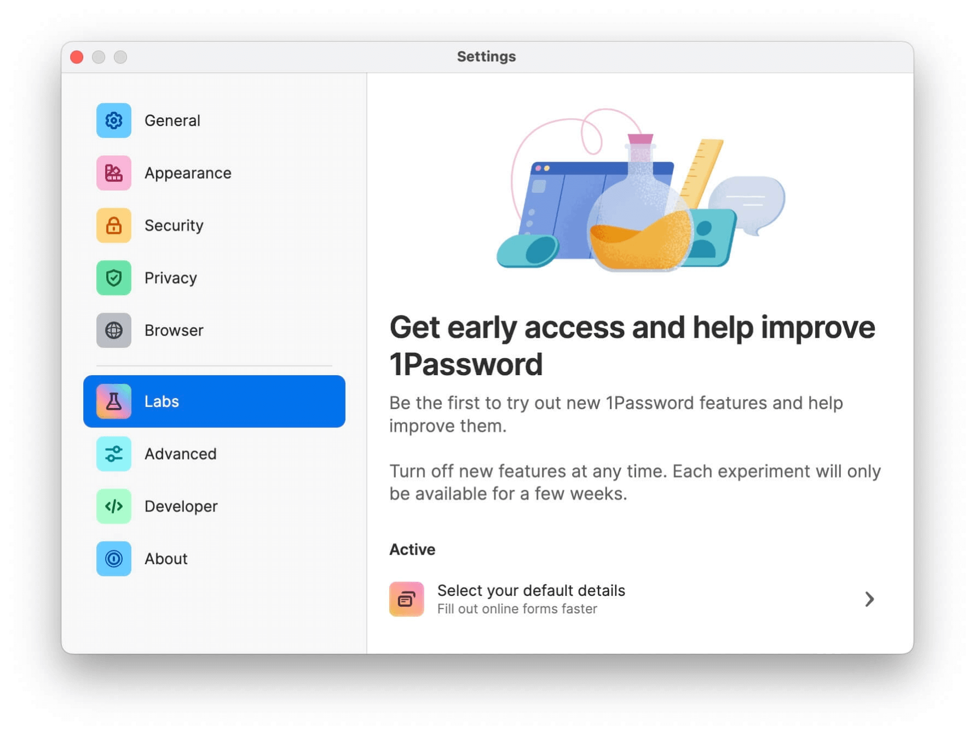Select the Browser globe icon
975x735 pixels.
[x=113, y=330]
